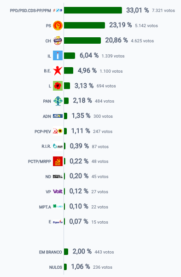The image size is (181, 277).
Task: Click the NULOS green bar
Action: [x=65, y=267]
